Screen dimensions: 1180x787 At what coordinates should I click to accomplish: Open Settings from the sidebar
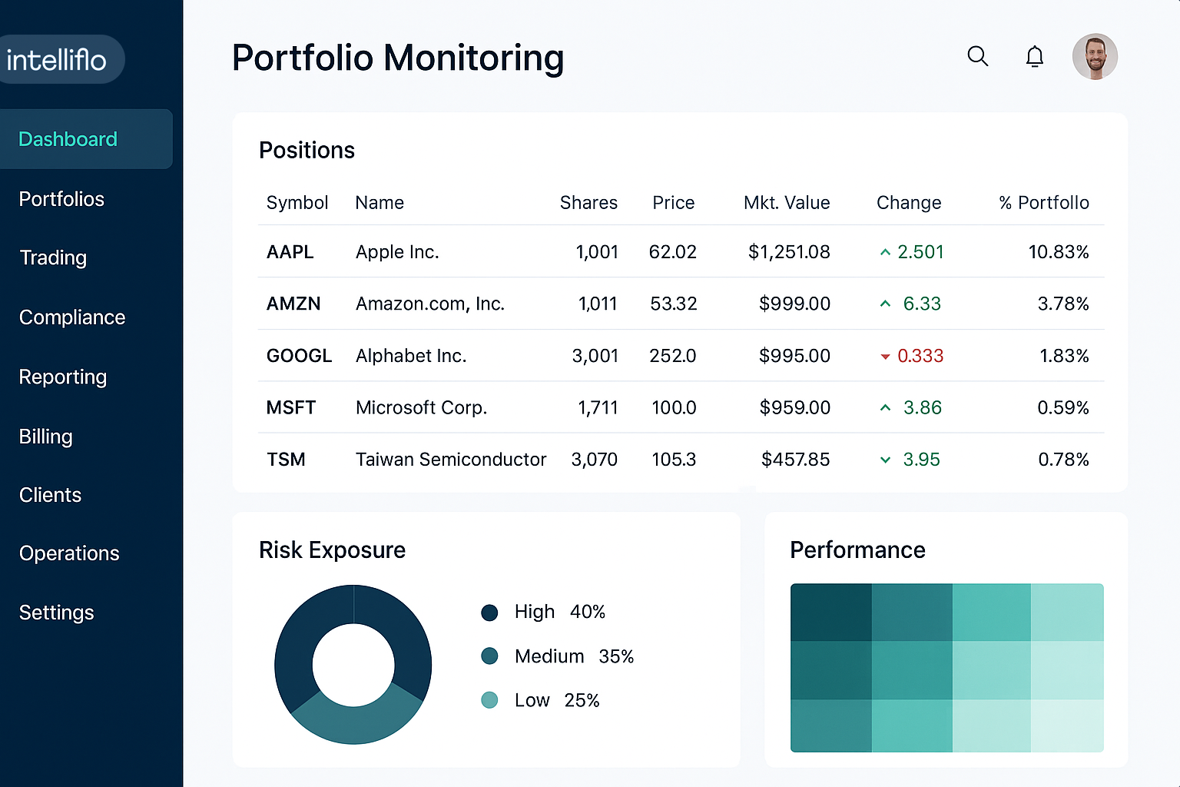pos(57,613)
